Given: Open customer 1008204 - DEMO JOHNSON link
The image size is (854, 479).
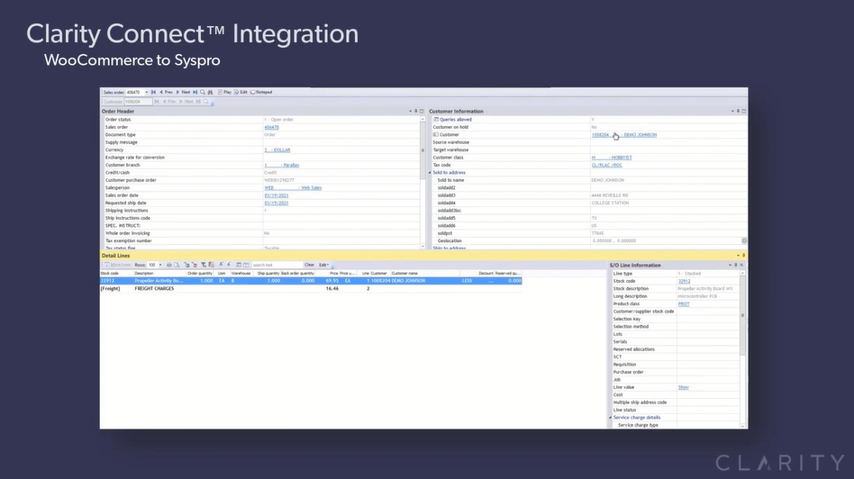Looking at the screenshot, I should pos(624,134).
